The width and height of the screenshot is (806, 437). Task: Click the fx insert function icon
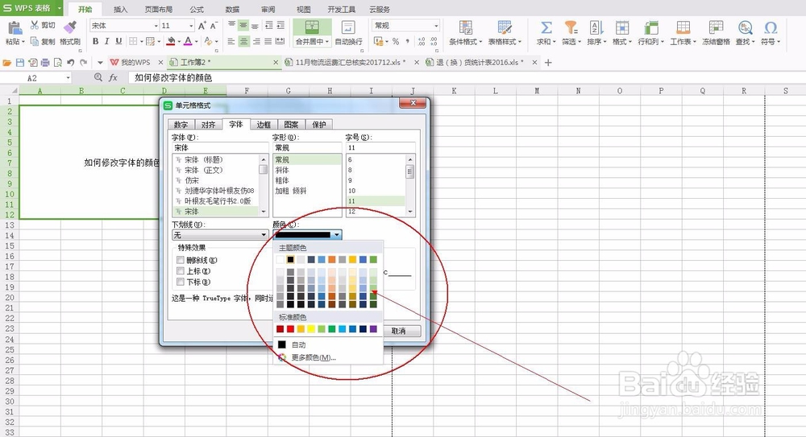[113, 77]
